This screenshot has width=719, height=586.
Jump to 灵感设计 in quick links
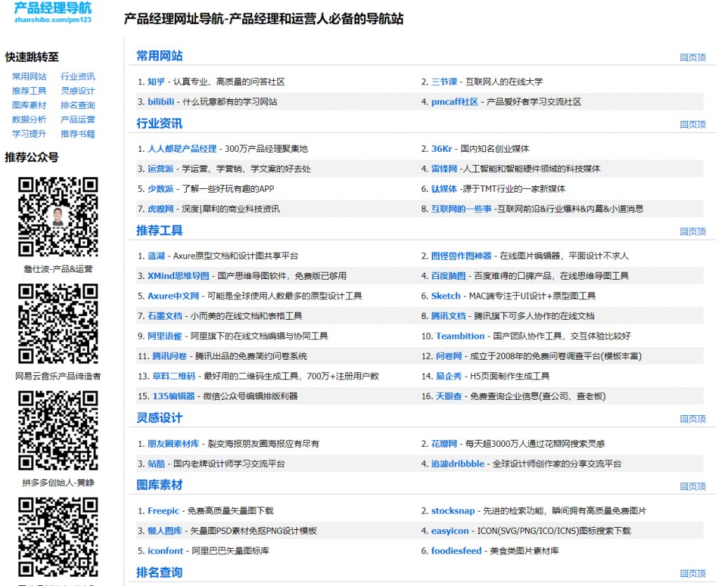point(78,91)
